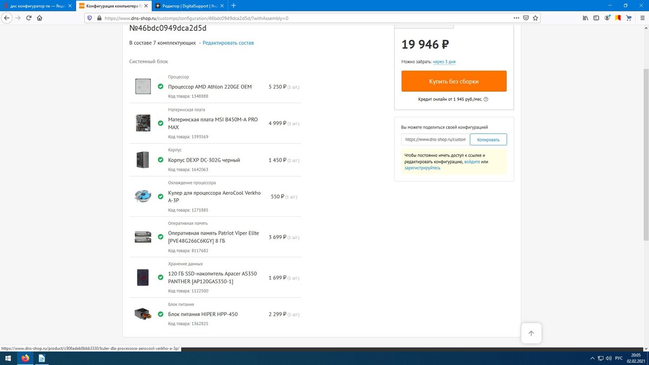Open tracking protection shield icon

pyautogui.click(x=90, y=18)
